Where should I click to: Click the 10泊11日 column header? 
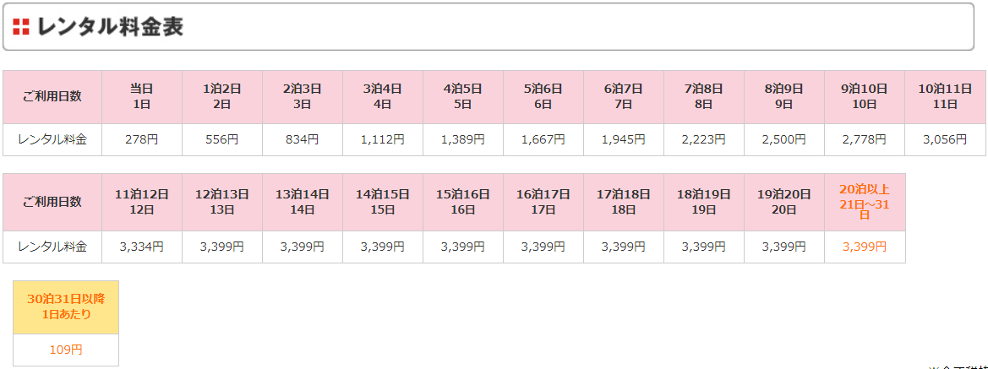pos(945,96)
